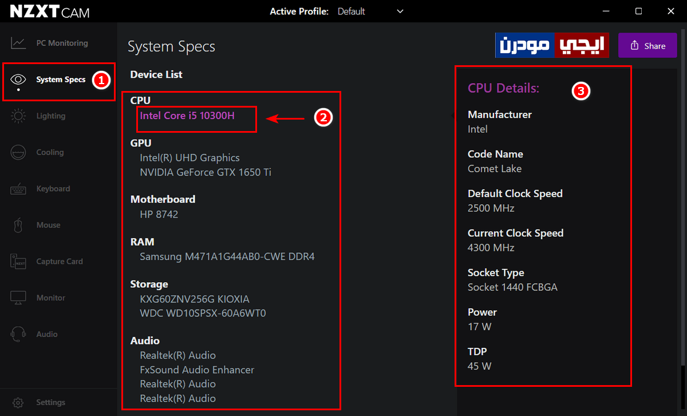
Task: Click the Current Clock Speed label
Action: 516,233
